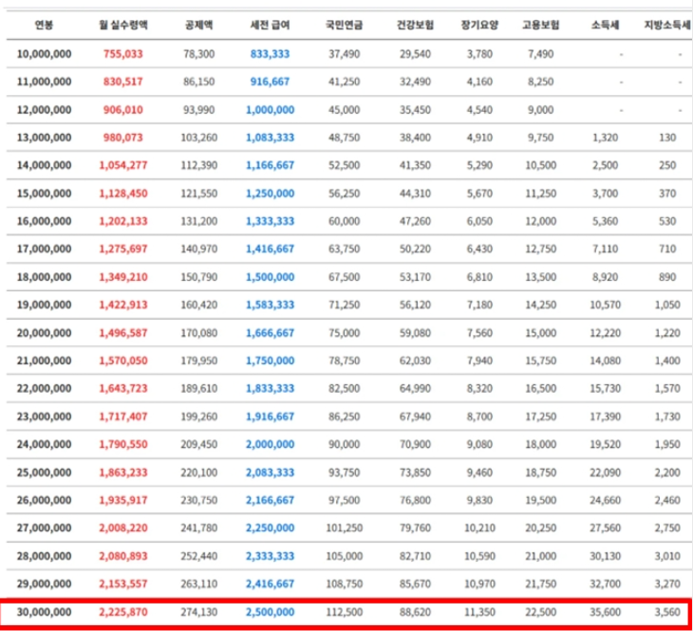Click the 장기요양 column header
This screenshot has width=693, height=631.
(479, 26)
